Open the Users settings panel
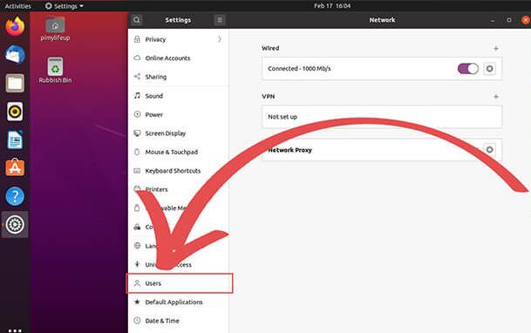 pos(180,283)
